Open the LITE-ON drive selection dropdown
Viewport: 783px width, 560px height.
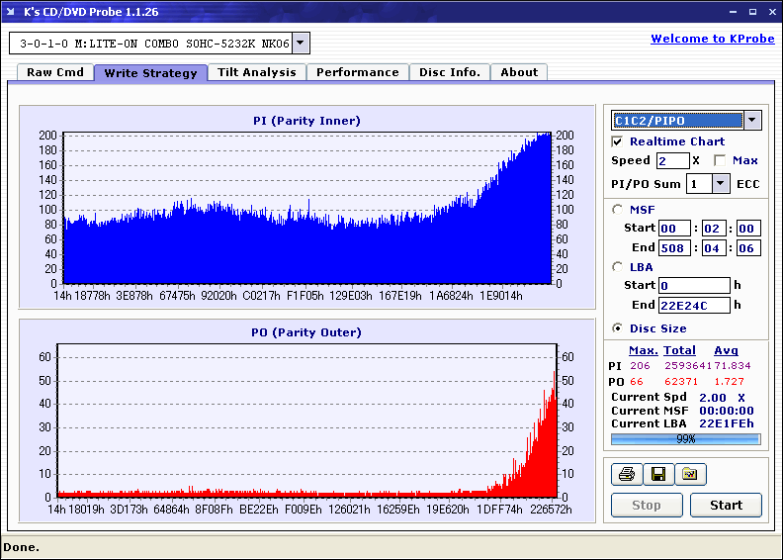coord(302,43)
